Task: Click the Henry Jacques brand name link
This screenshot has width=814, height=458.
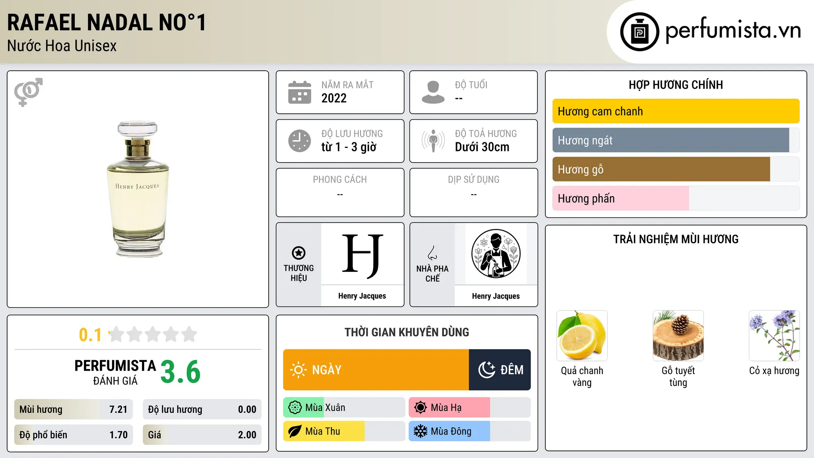Action: 362,296
